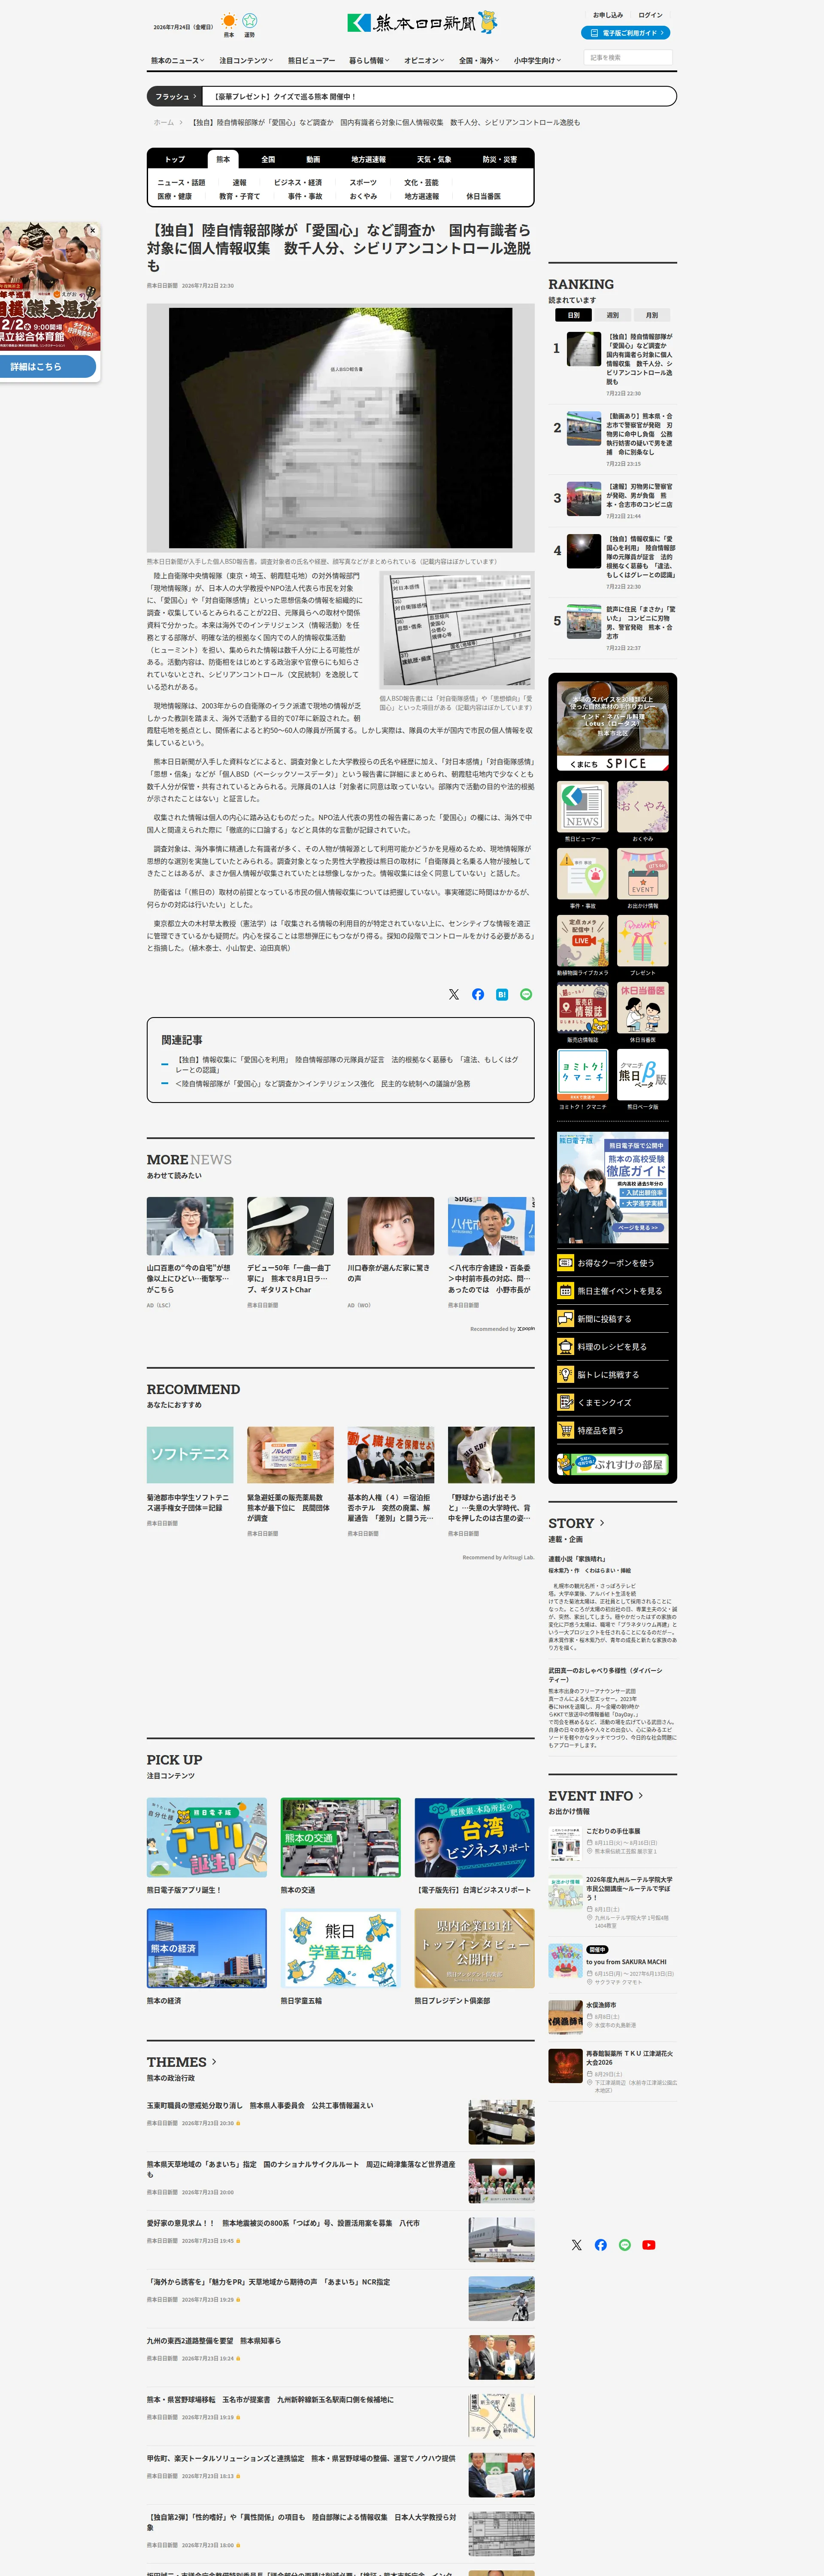Viewport: 824px width, 2576px height.
Task: Select the 週別 ranking tab
Action: click(x=613, y=315)
